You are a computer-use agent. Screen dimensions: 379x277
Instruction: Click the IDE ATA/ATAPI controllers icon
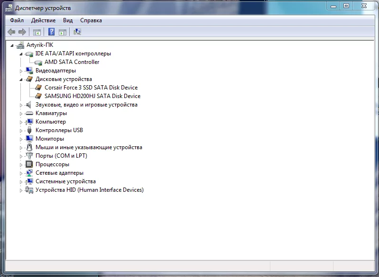point(29,54)
